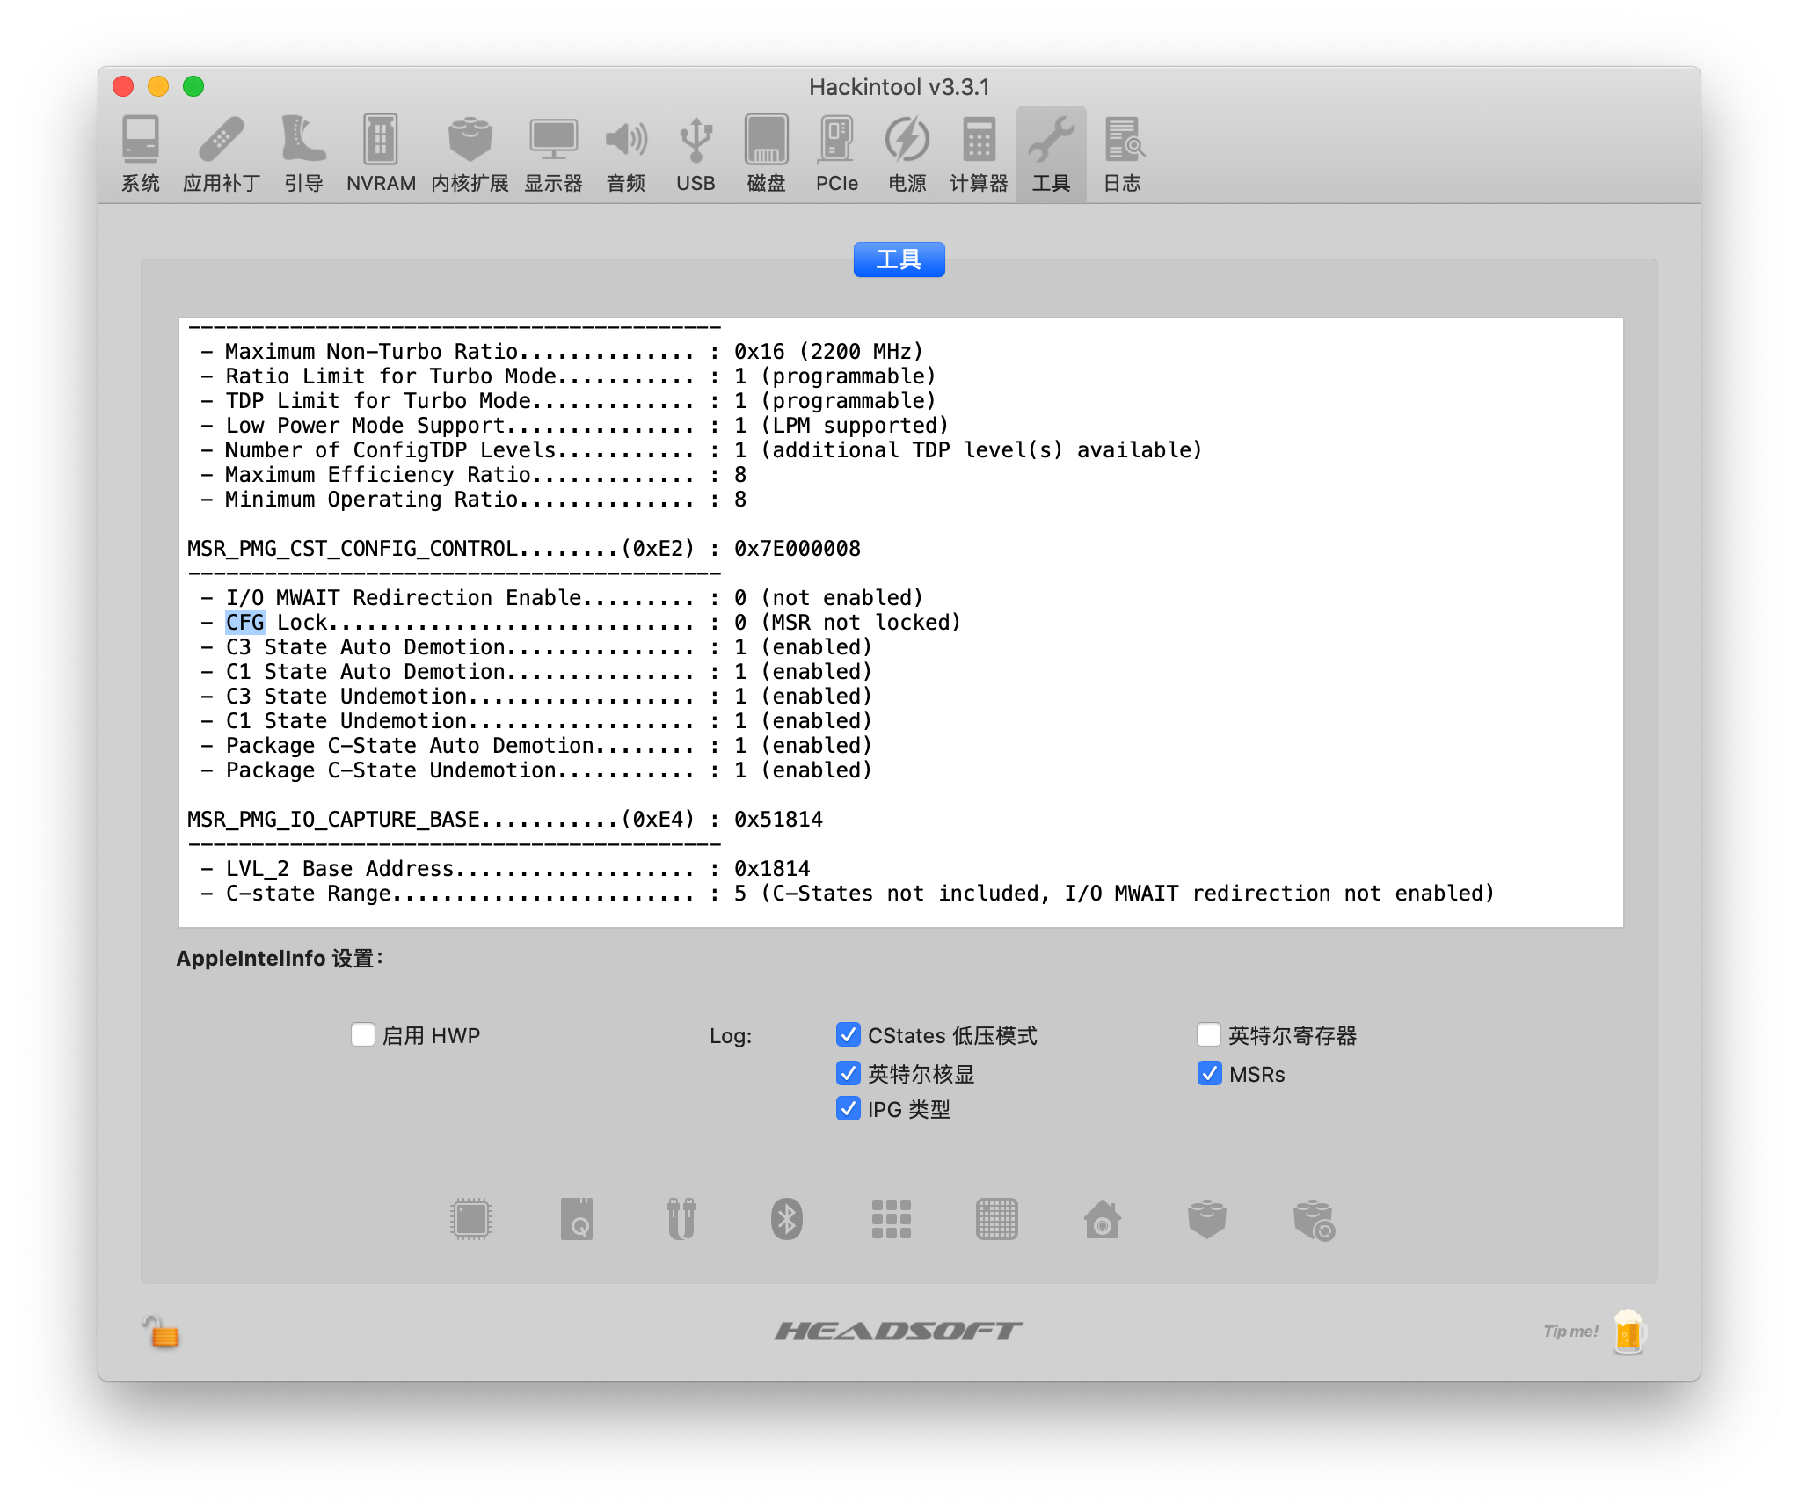Click the 工具 segmented tab button
Image resolution: width=1799 pixels, height=1511 pixels.
pyautogui.click(x=899, y=259)
